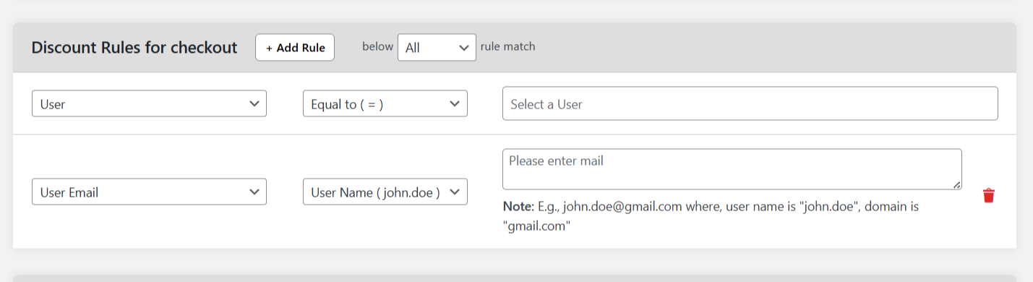
Task: Click the plus sign on Add Rule
Action: point(269,48)
